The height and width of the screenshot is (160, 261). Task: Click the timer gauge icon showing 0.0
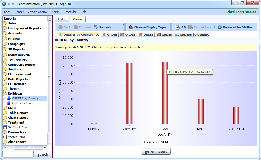pos(178,27)
